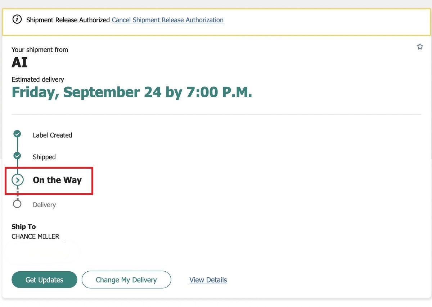The image size is (432, 307).
Task: Click the empty Delivery status circle
Action: [17, 204]
